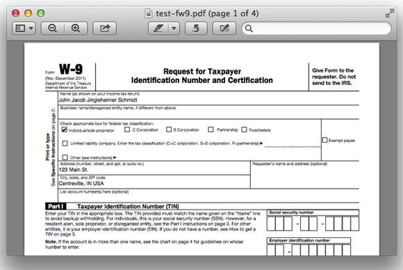Screen dimensions: 403x270
Task: Click the W-9 form number
Action: pos(71,69)
